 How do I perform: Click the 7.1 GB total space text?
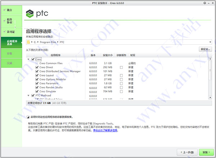(47, 103)
